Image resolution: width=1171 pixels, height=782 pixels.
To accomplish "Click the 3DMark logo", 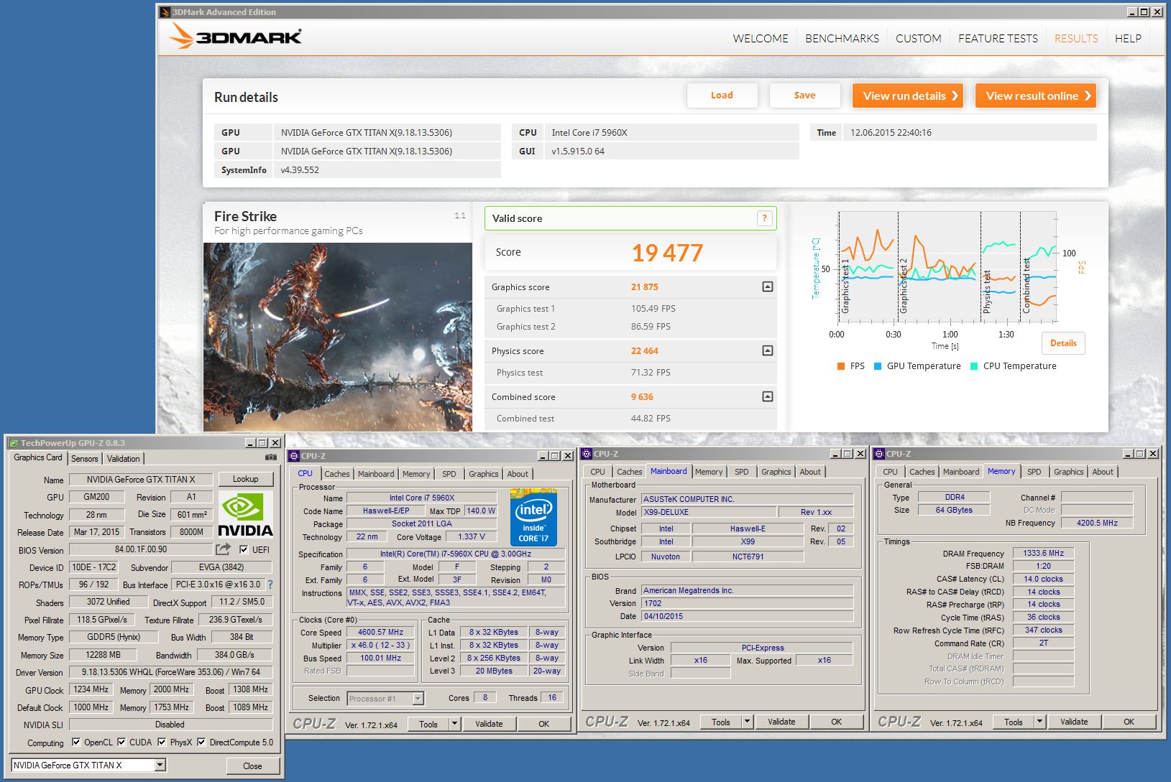I will point(235,36).
